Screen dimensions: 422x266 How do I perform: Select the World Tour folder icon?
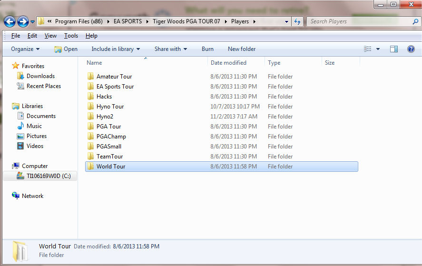(x=91, y=166)
